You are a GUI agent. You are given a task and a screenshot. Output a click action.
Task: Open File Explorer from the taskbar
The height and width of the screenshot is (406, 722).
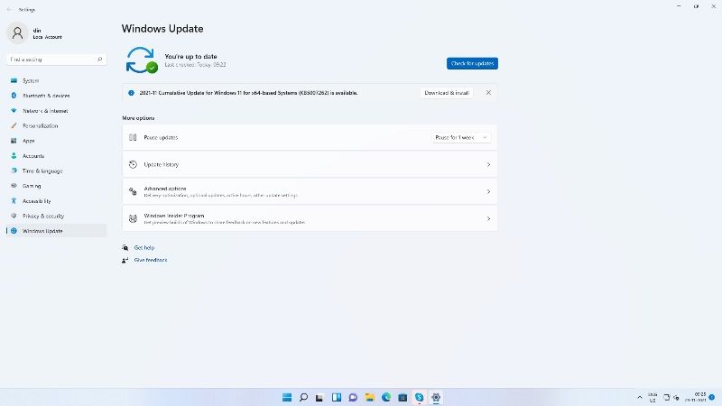pyautogui.click(x=370, y=397)
